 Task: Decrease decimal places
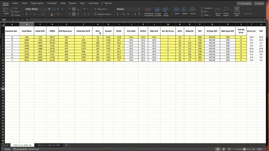[x=139, y=14]
